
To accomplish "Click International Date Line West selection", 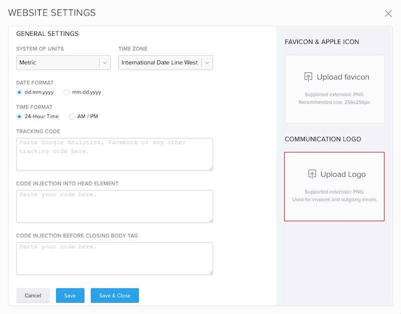I will (x=159, y=62).
